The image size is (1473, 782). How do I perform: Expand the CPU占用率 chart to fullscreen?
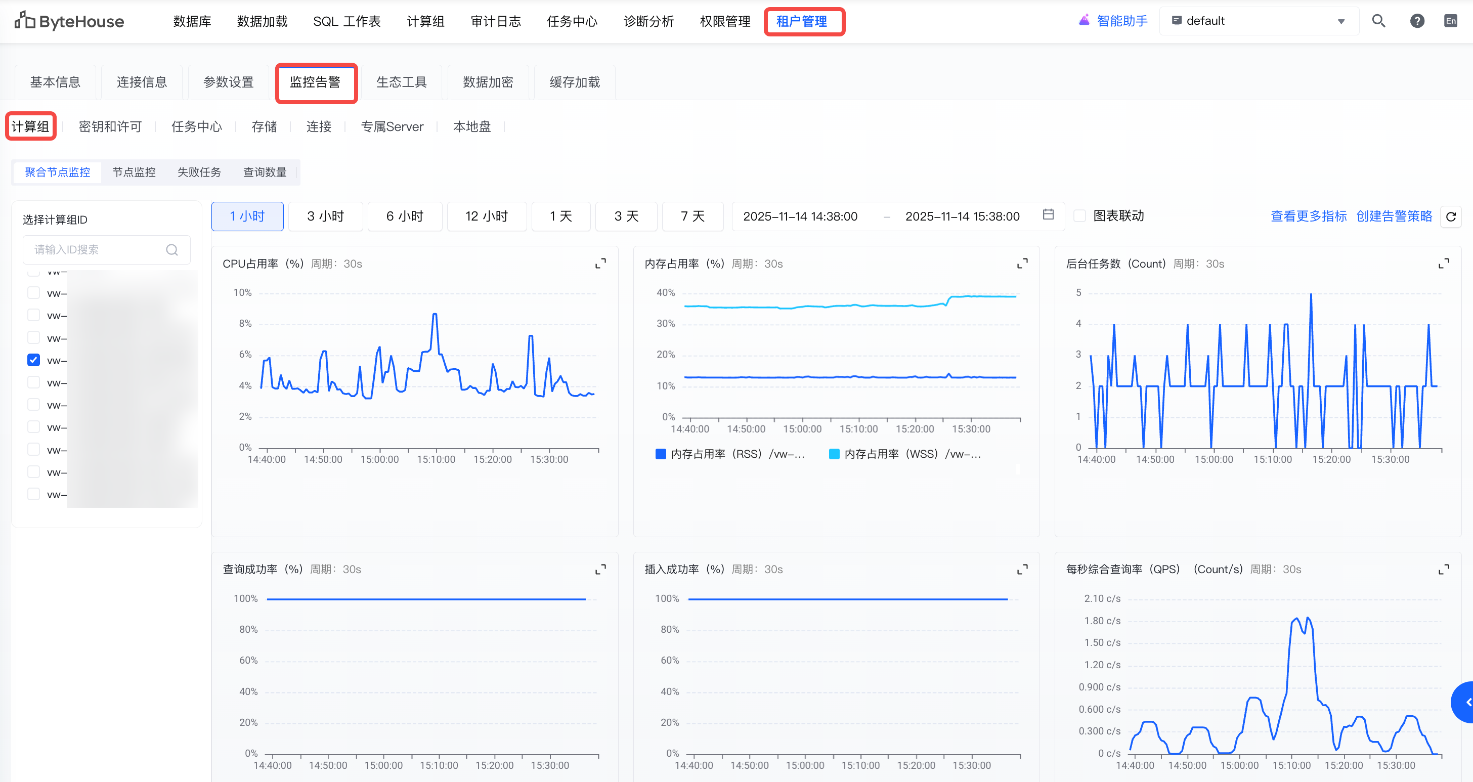pos(600,264)
